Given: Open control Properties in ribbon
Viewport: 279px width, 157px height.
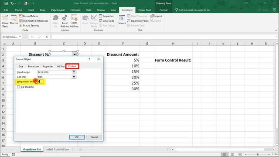Looking at the screenshot, I should [106, 16].
